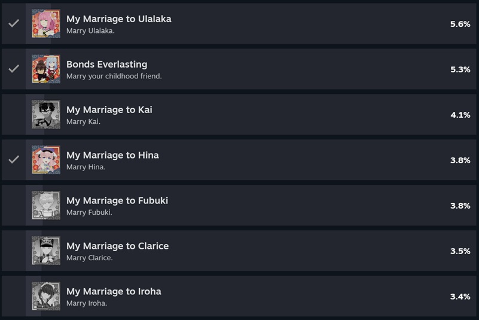Select the Bonds Everlasting title text
This screenshot has height=320, width=479.
point(106,65)
